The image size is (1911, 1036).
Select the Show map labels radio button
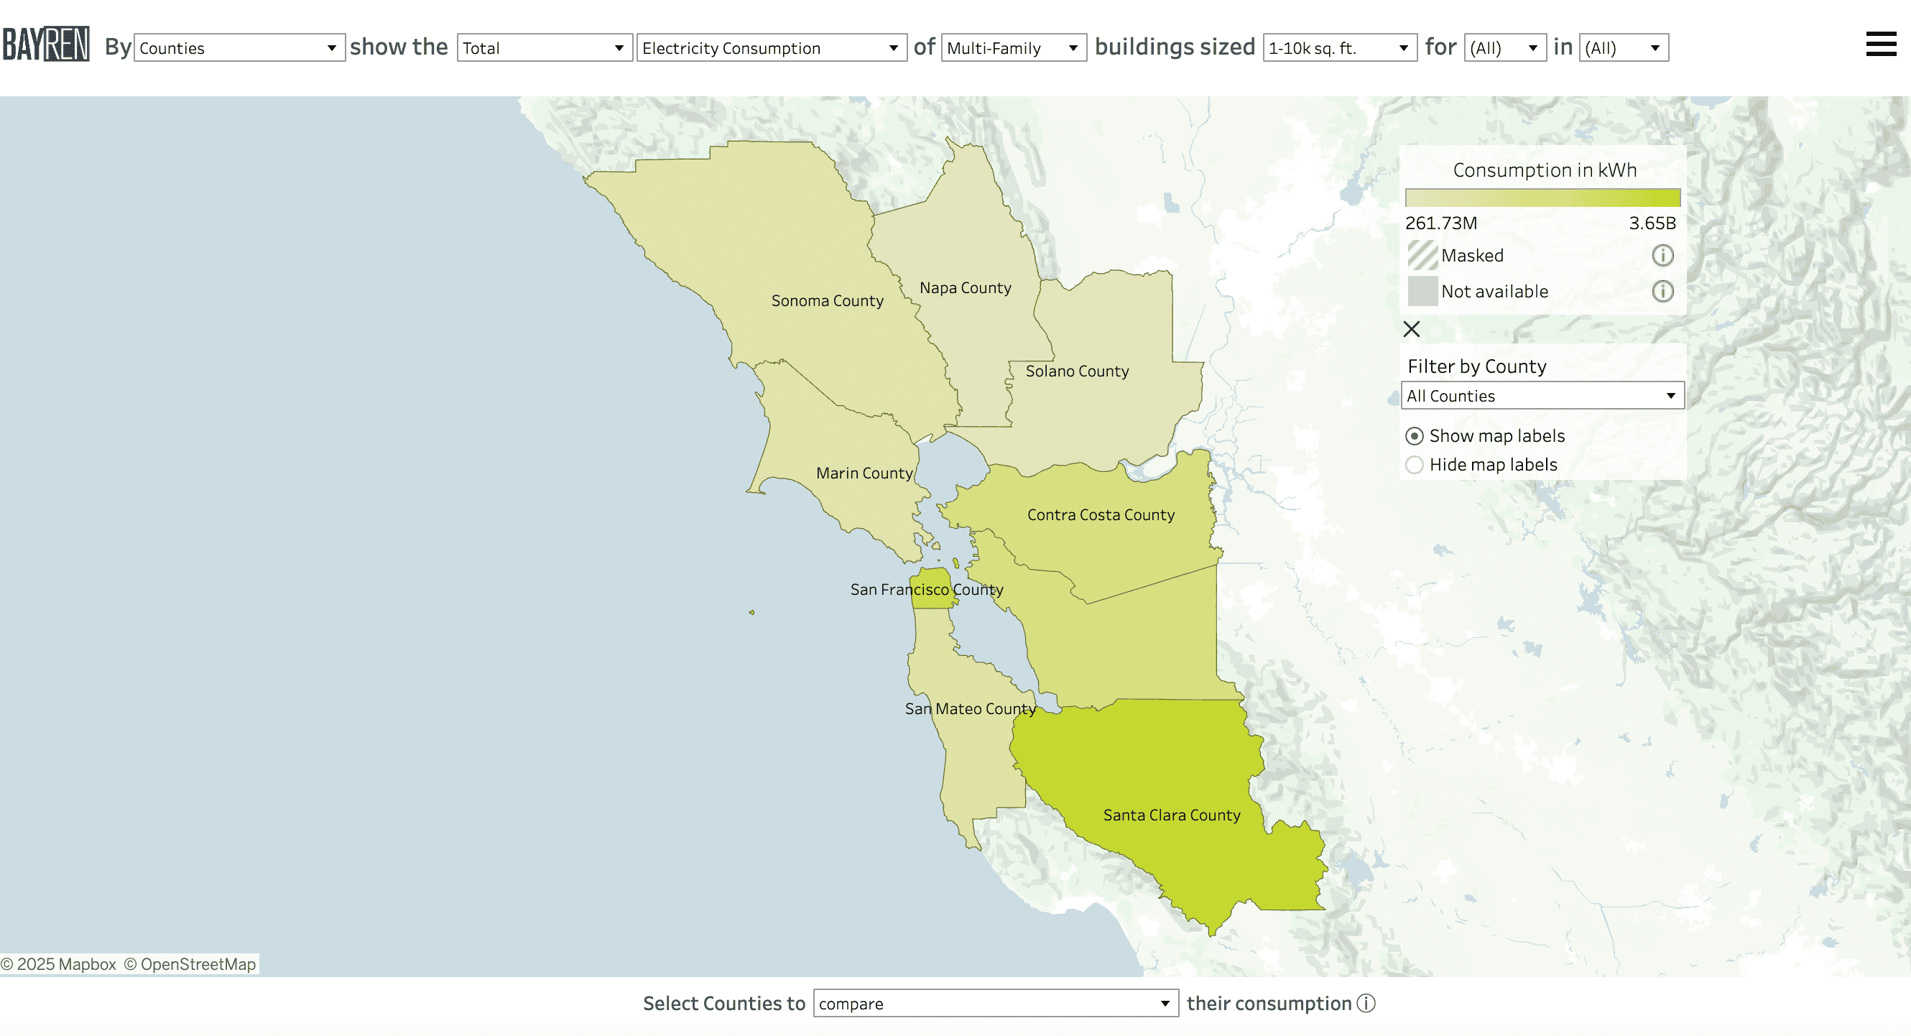[x=1415, y=435]
